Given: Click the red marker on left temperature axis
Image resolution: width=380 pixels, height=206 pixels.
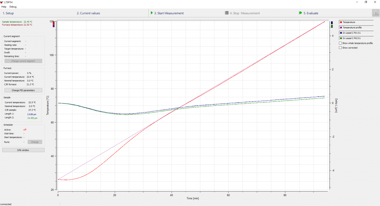Looking at the screenshot, I should [x=54, y=23].
